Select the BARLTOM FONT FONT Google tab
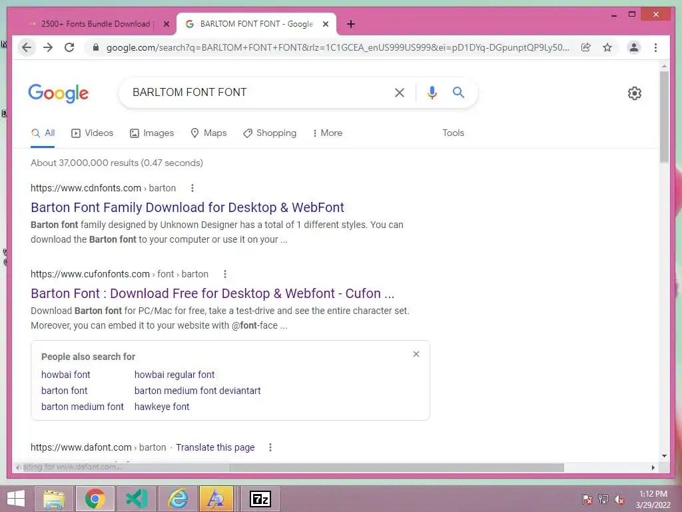Image resolution: width=682 pixels, height=512 pixels. click(256, 24)
